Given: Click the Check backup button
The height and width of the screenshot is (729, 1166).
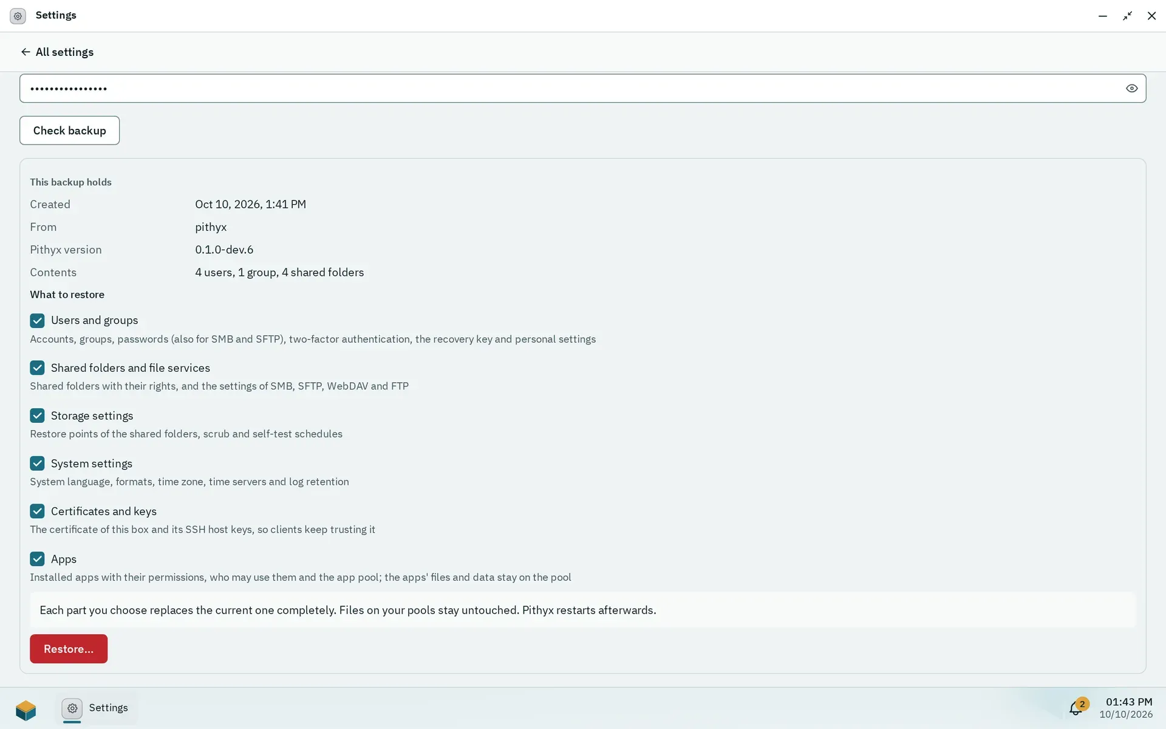Looking at the screenshot, I should [69, 131].
